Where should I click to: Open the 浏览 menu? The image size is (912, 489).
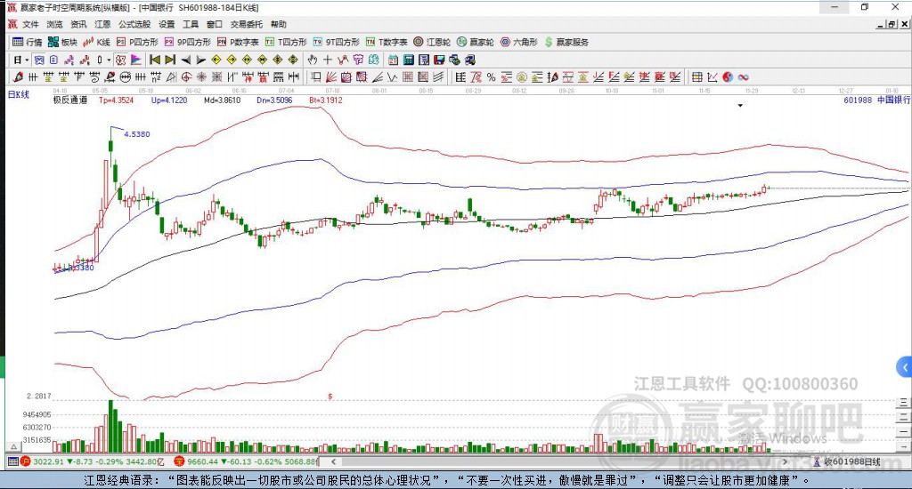pos(54,24)
